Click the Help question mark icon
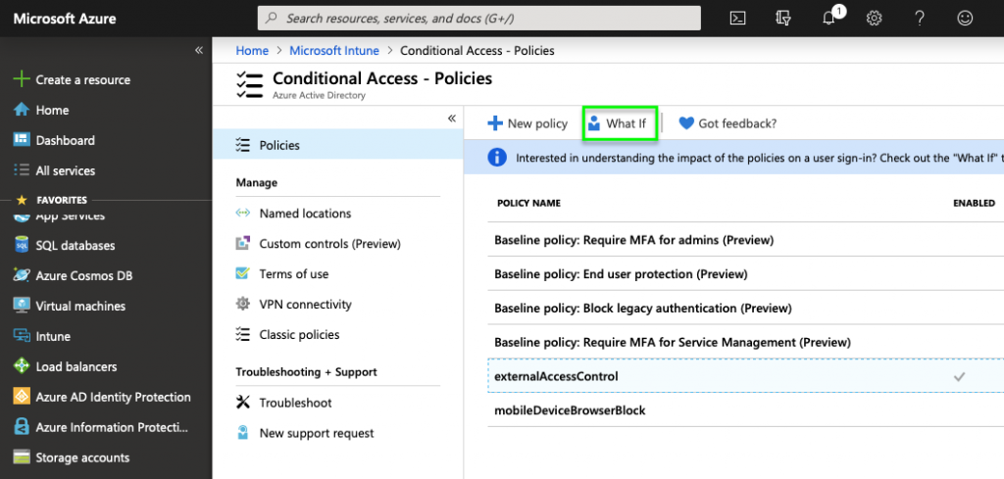Image resolution: width=1004 pixels, height=479 pixels. (920, 18)
